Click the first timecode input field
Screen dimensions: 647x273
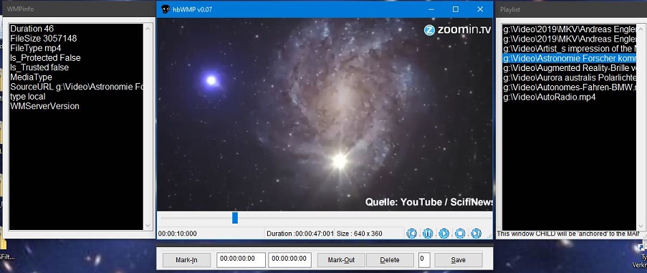(x=241, y=260)
